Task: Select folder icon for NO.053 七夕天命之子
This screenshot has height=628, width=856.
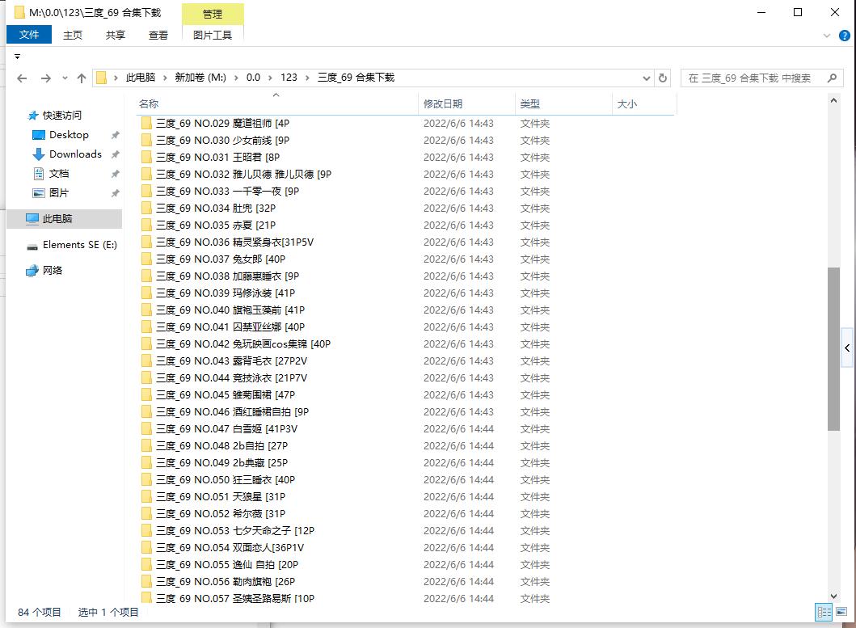Action: pyautogui.click(x=146, y=531)
